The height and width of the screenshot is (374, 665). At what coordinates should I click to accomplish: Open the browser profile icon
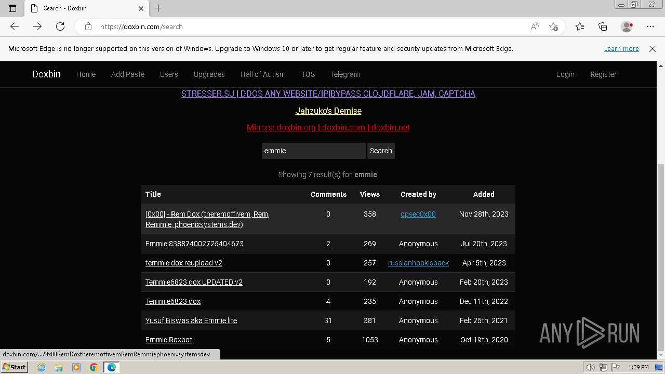point(627,26)
